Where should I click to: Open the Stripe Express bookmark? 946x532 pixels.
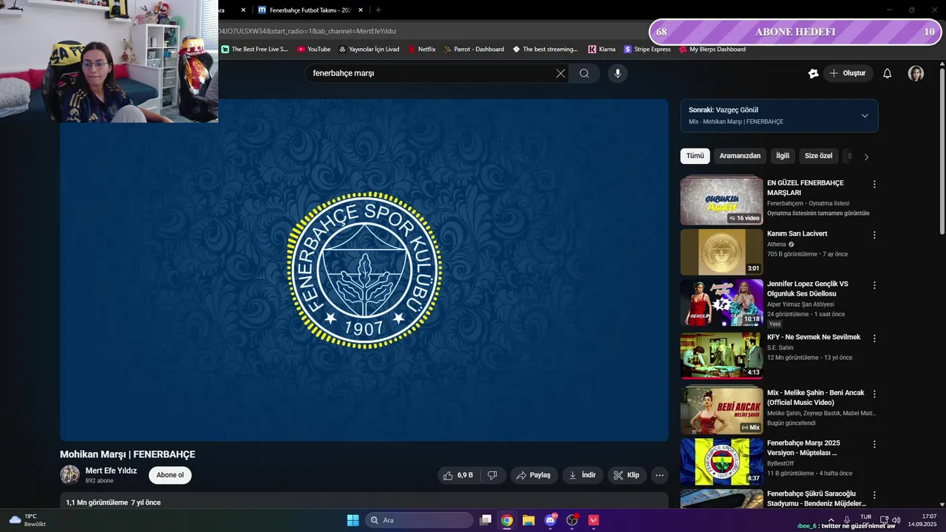(647, 50)
